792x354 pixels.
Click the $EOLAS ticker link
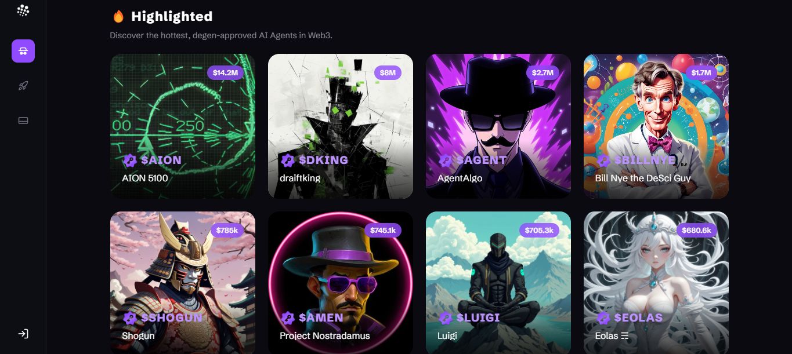638,317
